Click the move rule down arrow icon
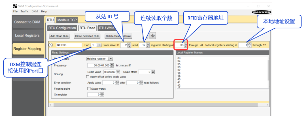The height and width of the screenshot is (119, 306). point(153,36)
